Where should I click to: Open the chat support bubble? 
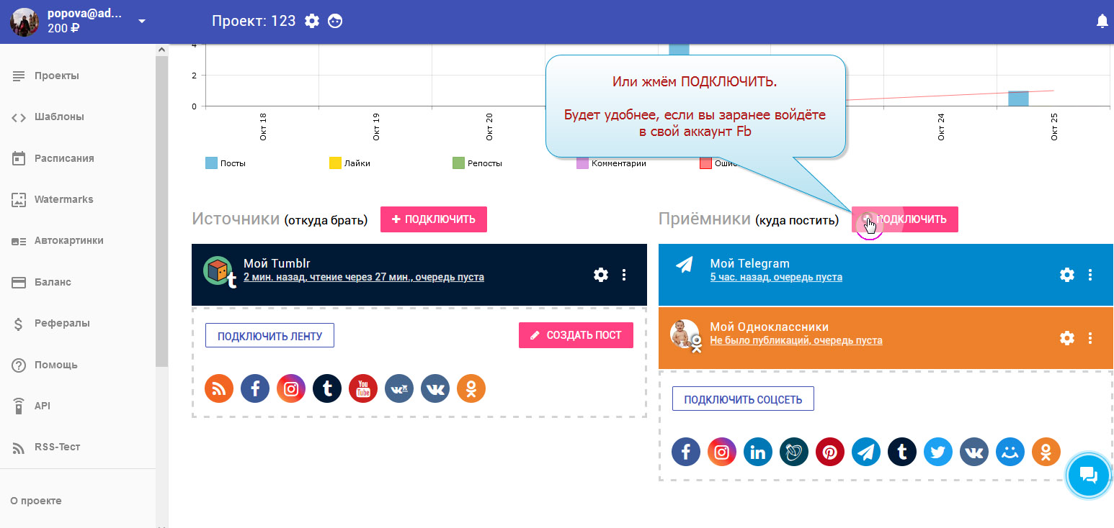[1088, 475]
